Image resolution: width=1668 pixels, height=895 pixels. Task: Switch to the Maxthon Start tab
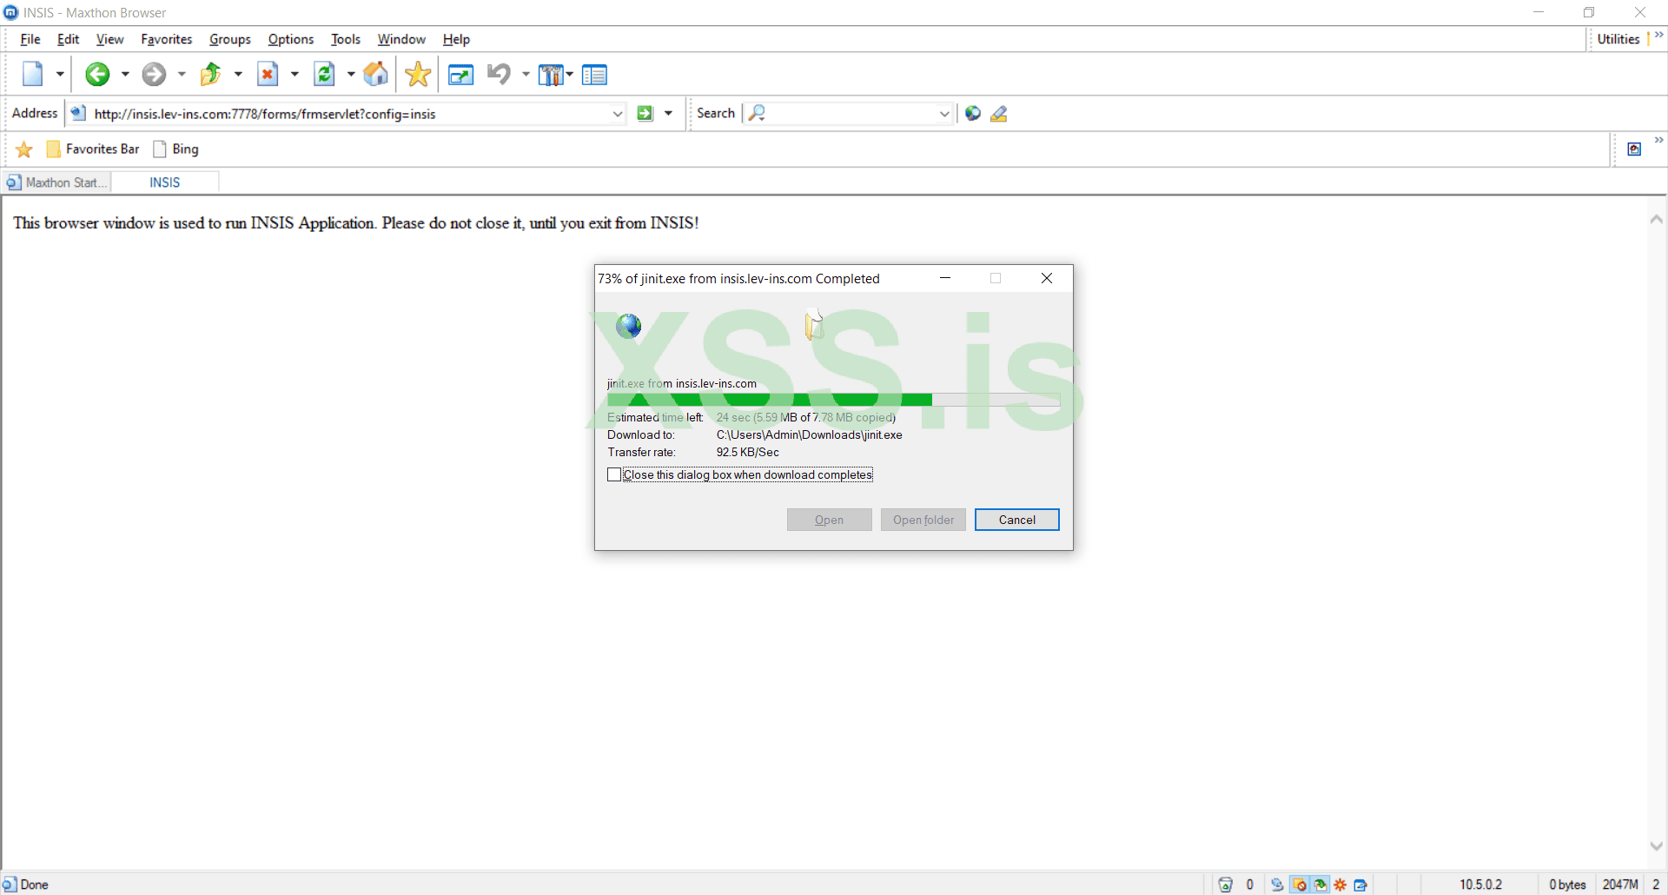(57, 182)
